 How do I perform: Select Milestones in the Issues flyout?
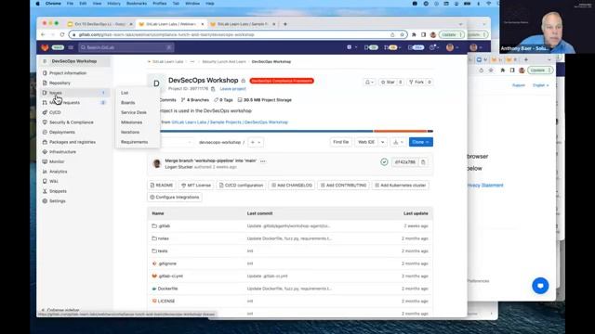131,122
